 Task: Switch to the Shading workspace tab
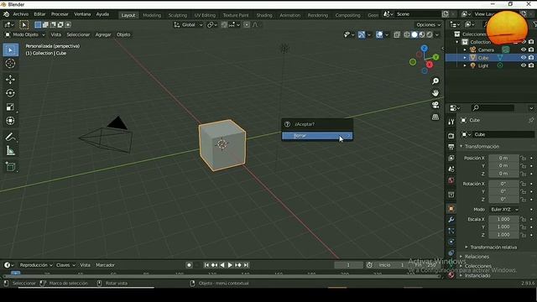click(264, 15)
